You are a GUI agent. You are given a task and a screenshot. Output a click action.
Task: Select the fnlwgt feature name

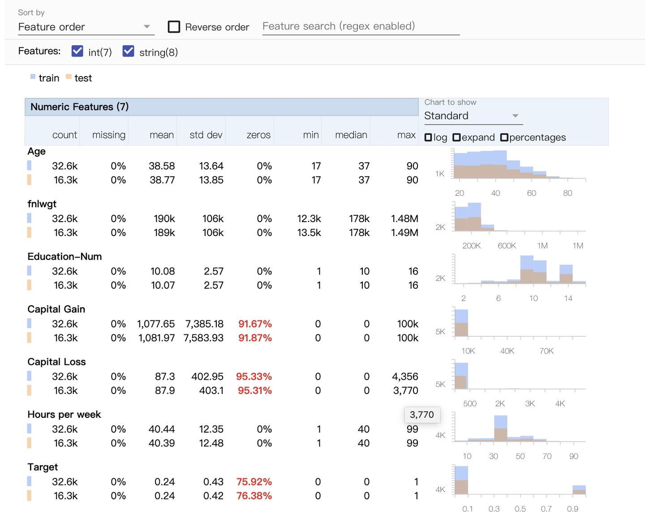42,204
